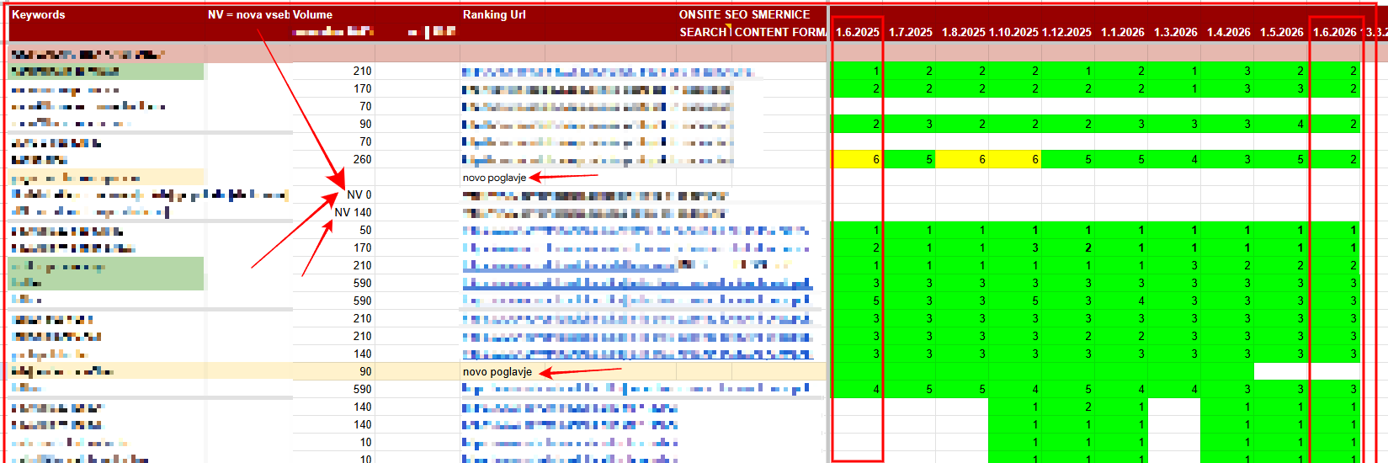Click the CONTENT FORM header cell
Image resolution: width=1388 pixels, height=463 pixels.
click(780, 32)
